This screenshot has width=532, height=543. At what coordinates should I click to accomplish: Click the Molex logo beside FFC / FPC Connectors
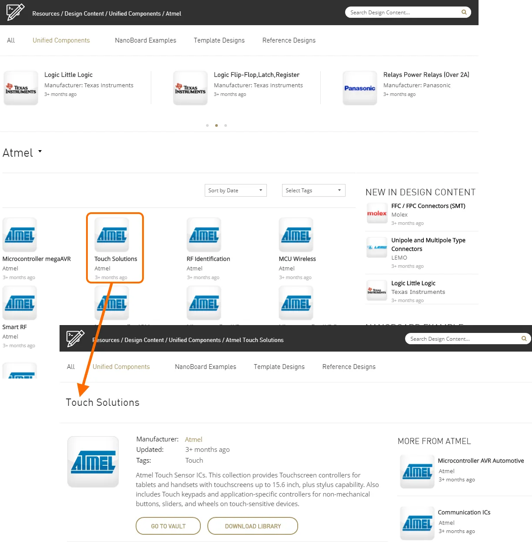(377, 213)
